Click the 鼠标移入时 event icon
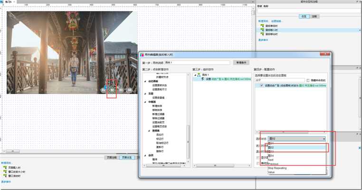Viewport: 362px width, 190px height. tap(262, 30)
